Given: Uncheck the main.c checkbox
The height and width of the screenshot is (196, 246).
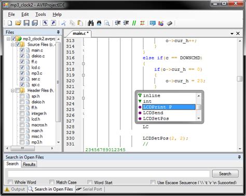Looking at the screenshot, I should [x=22, y=50].
